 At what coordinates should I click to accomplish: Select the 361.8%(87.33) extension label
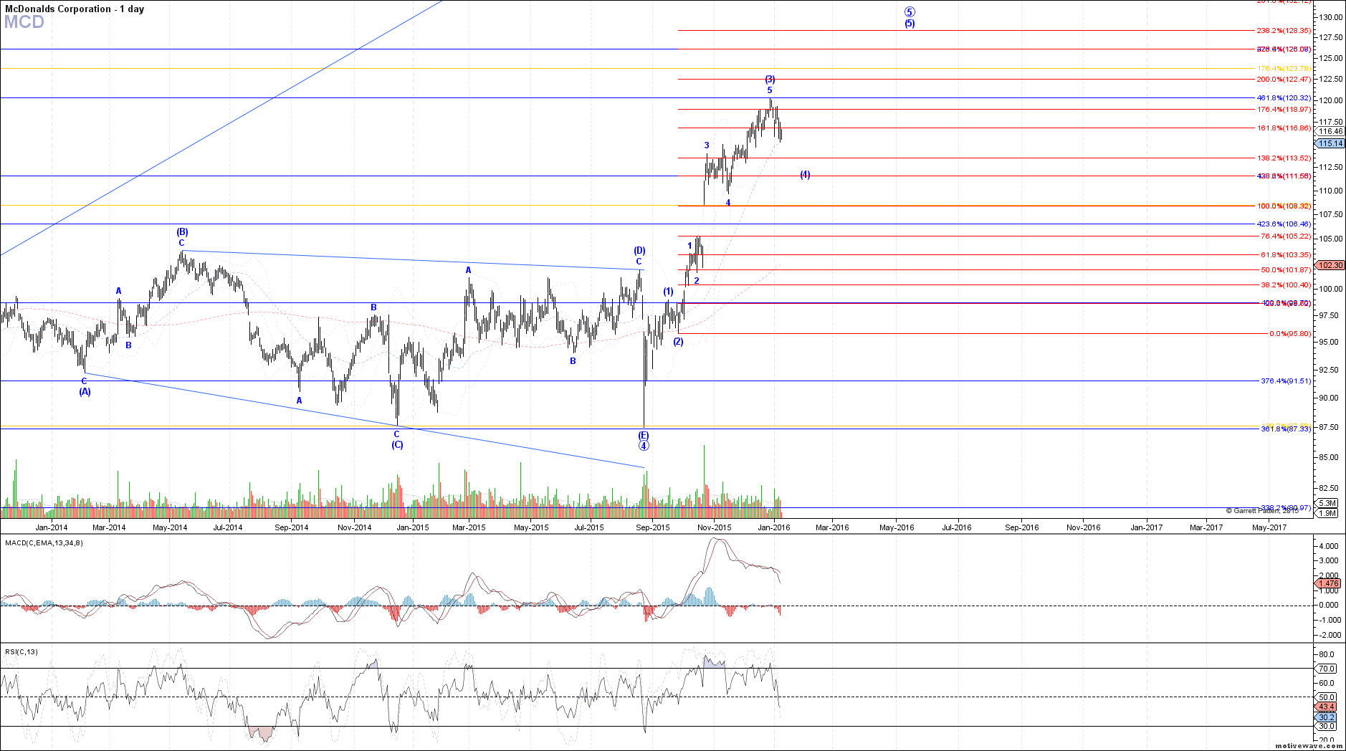[1286, 429]
